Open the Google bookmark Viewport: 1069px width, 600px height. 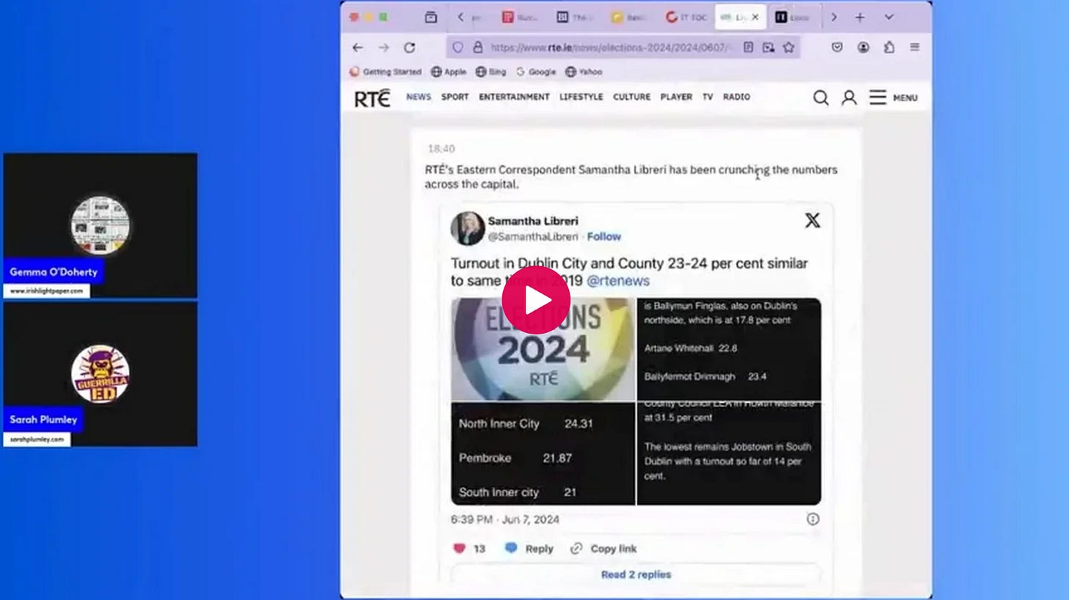coord(536,72)
